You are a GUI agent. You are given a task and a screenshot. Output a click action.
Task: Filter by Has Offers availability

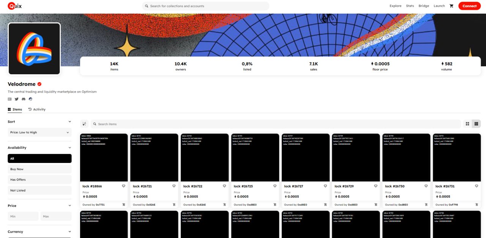coord(39,180)
